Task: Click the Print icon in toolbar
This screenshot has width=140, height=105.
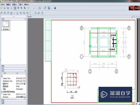Action: click(x=4, y=8)
